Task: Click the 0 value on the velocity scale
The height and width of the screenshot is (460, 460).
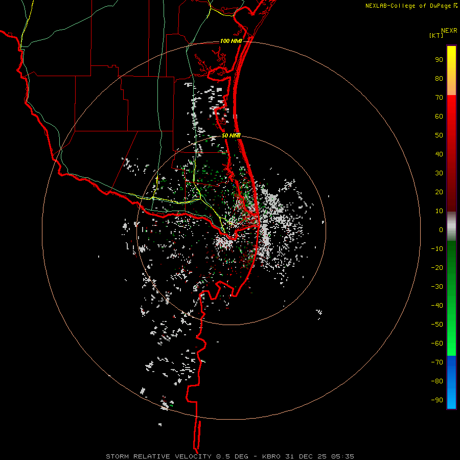Action: point(441,229)
